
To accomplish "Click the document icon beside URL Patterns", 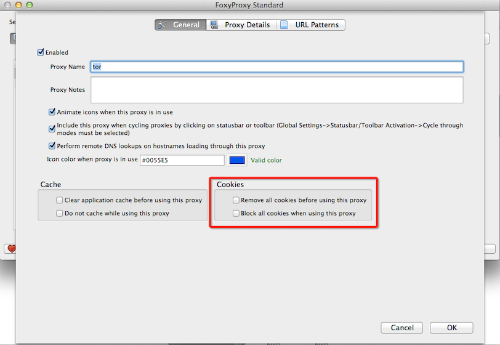I will 284,25.
